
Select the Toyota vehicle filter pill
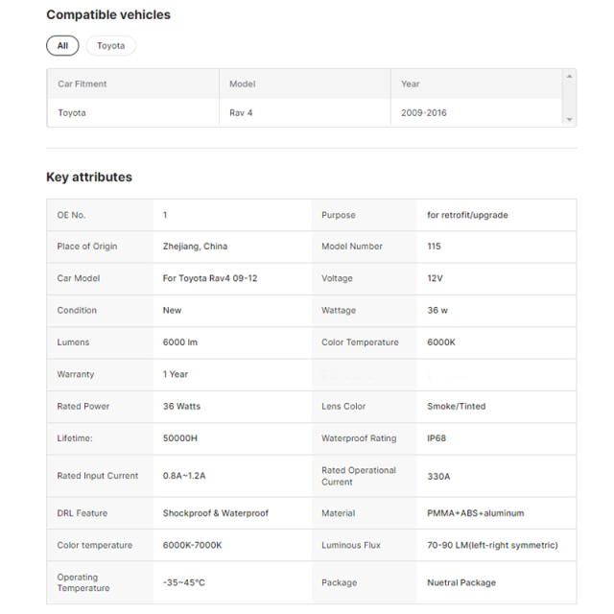tap(110, 45)
